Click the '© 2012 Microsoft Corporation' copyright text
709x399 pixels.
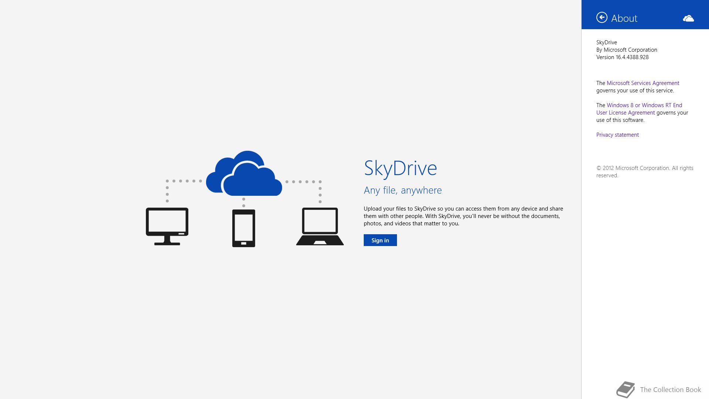[x=645, y=172]
